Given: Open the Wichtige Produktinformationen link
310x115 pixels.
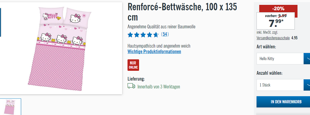Looking at the screenshot, I should (x=154, y=52).
